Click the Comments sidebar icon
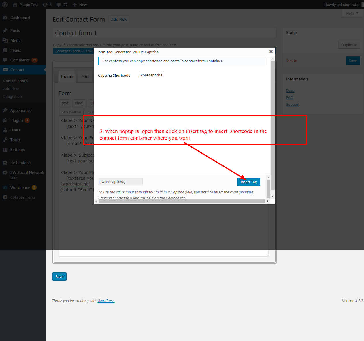The image size is (364, 341). point(5,60)
